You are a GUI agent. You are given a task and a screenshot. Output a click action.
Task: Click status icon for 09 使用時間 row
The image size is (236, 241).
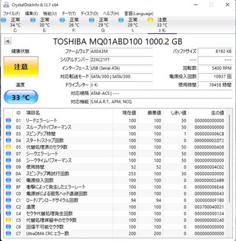8,167
